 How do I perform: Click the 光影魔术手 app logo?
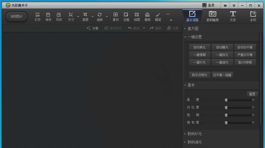8,5
